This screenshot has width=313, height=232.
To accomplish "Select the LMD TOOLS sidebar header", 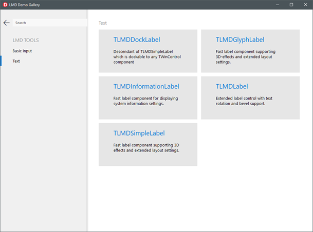I will pos(26,40).
